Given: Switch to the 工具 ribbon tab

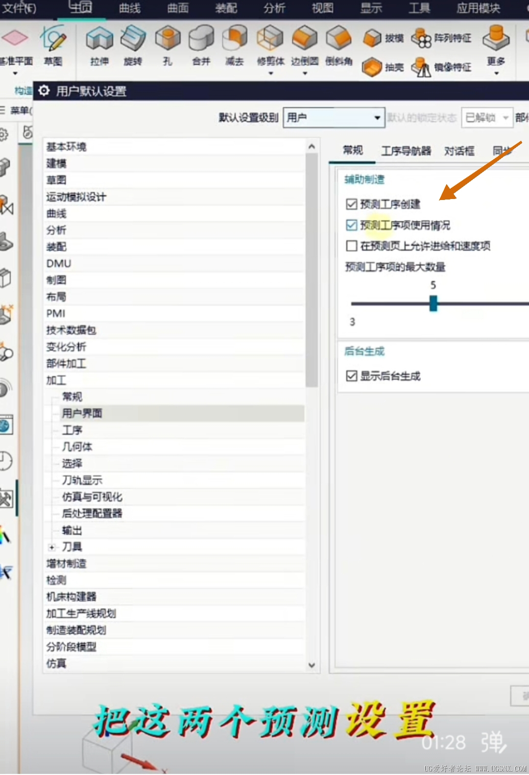Looking at the screenshot, I should (x=419, y=8).
